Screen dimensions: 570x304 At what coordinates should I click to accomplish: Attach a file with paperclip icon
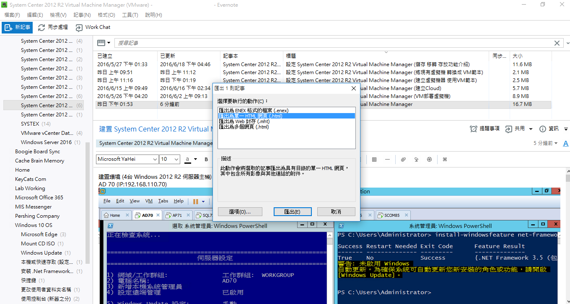click(x=403, y=160)
